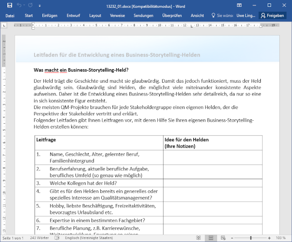
Task: Open the Datei menu
Action: [x=10, y=16]
